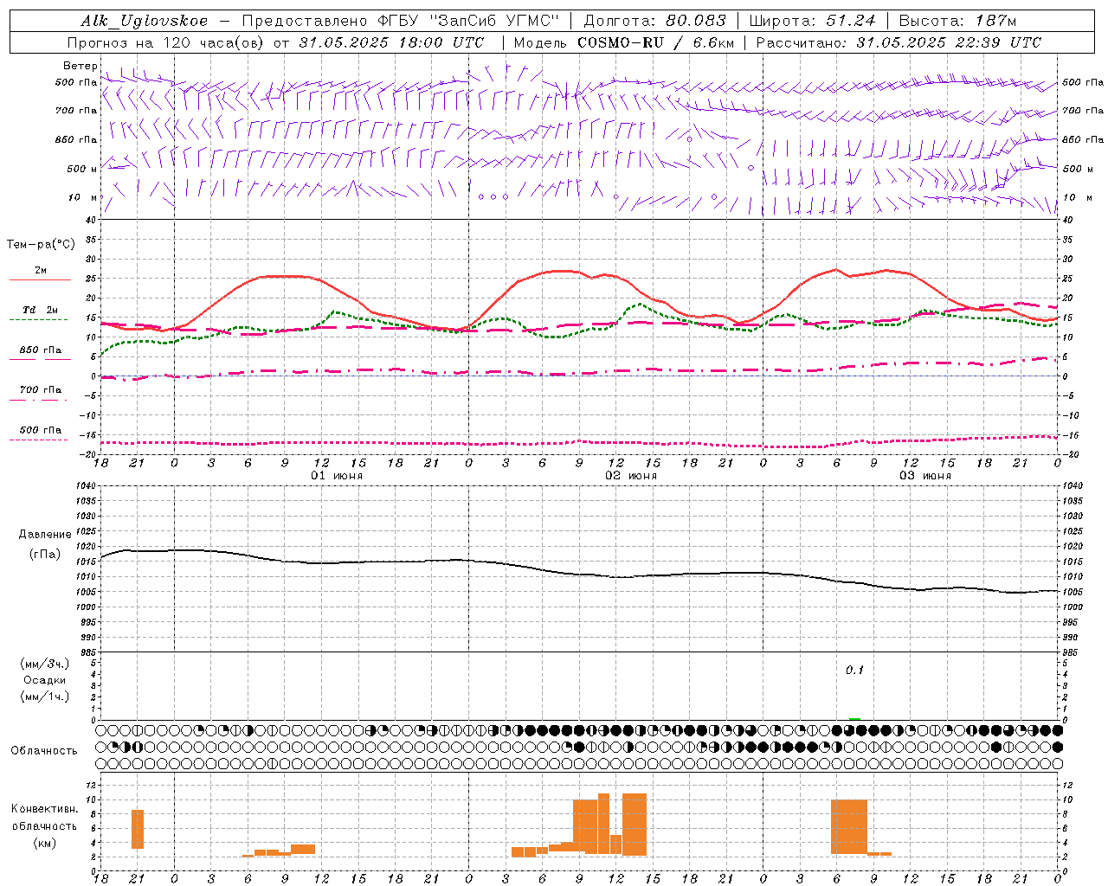Click the COSMO-RU model name in header
Viewport: 1108px width, 886px height.
[x=621, y=42]
